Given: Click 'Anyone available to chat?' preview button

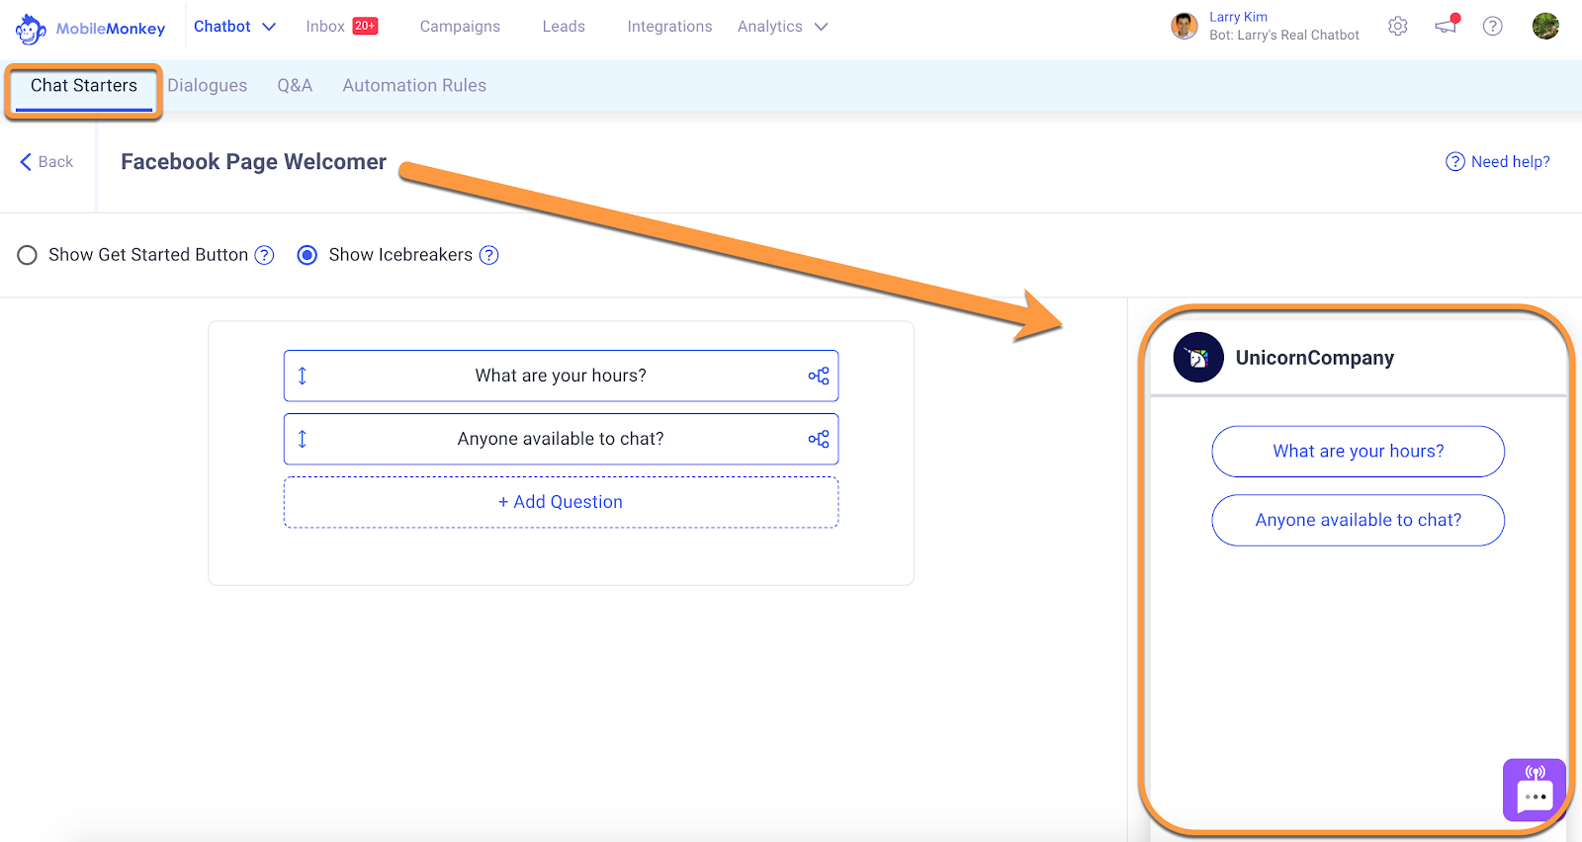Looking at the screenshot, I should point(1358,521).
